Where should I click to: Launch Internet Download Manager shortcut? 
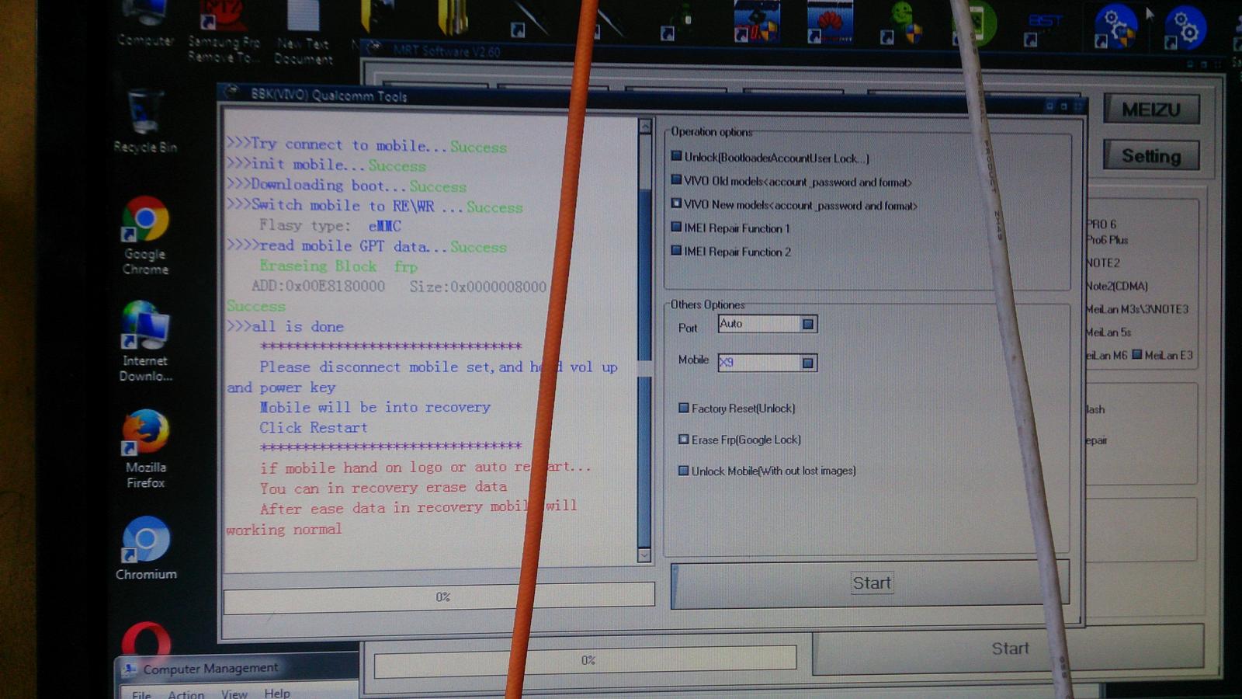(145, 342)
